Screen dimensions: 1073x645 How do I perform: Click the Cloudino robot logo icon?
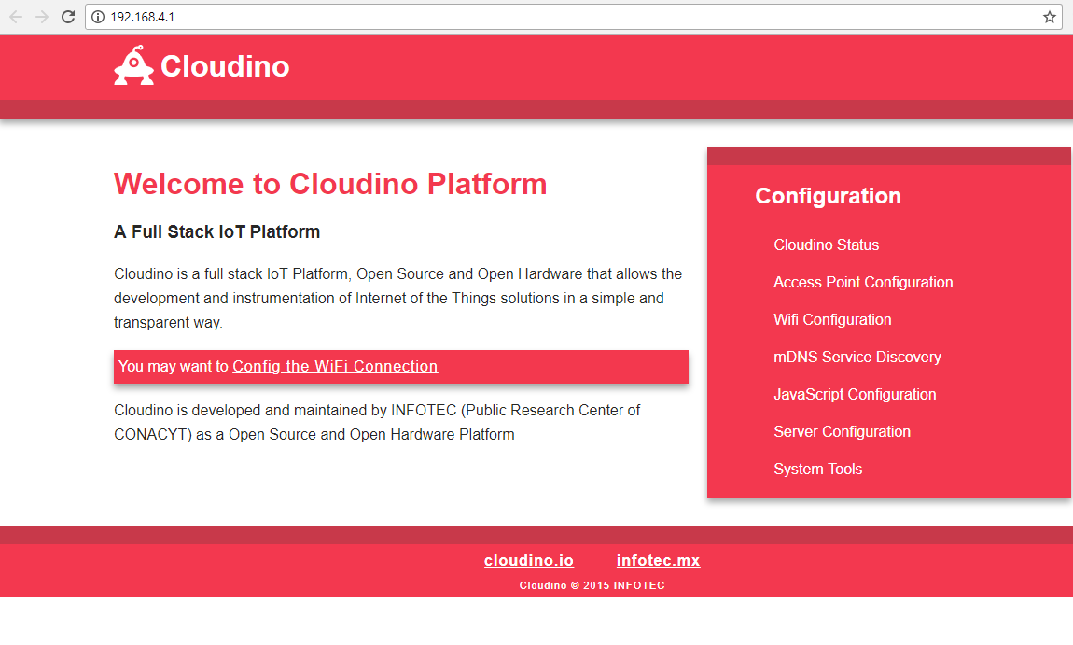click(133, 66)
